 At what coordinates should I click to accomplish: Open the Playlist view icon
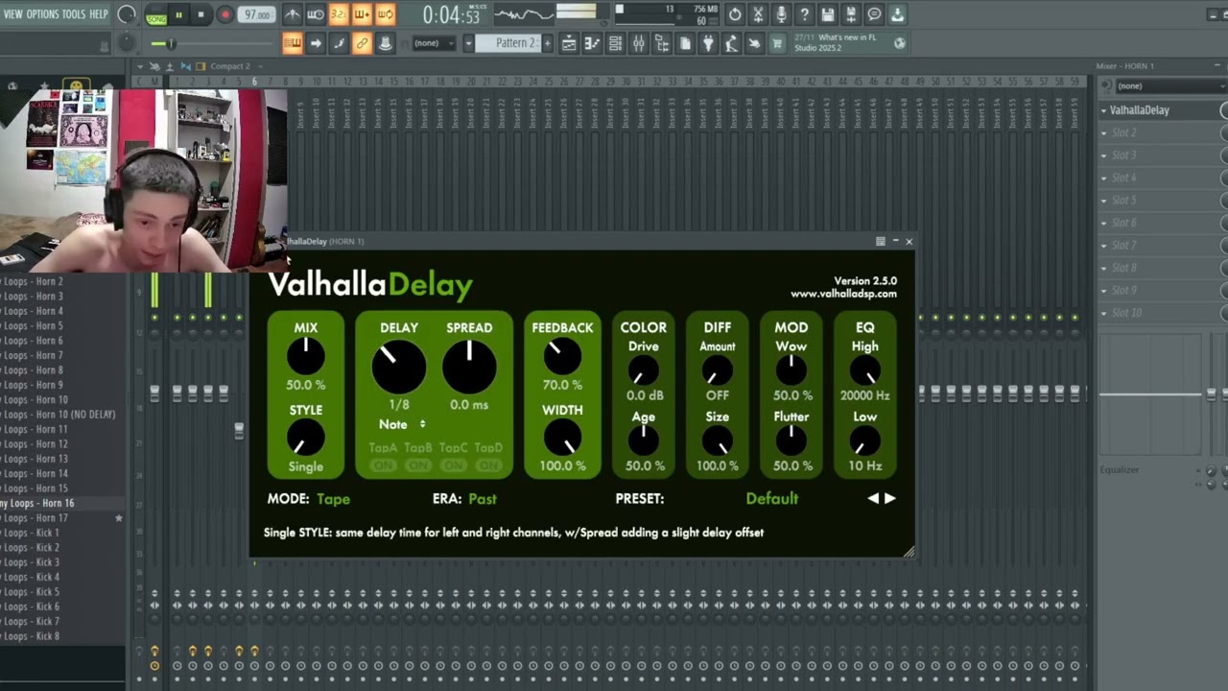coord(569,43)
